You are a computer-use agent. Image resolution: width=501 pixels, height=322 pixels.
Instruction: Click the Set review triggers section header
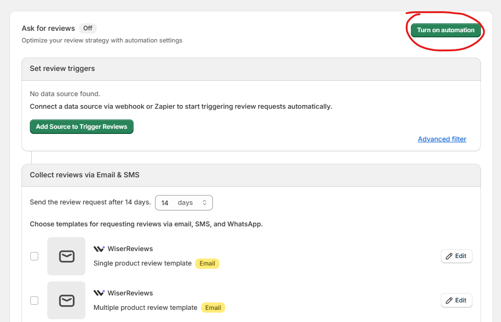pos(62,68)
